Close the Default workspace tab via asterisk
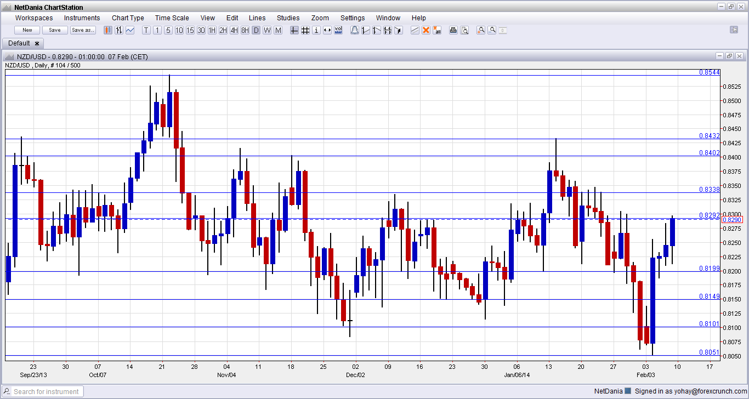The width and height of the screenshot is (749, 399). click(x=37, y=43)
